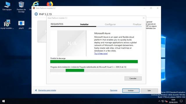Viewport: 186px width, 104px height.
Task: Open the Internet Explorer desktop icon
Action: (35, 4)
